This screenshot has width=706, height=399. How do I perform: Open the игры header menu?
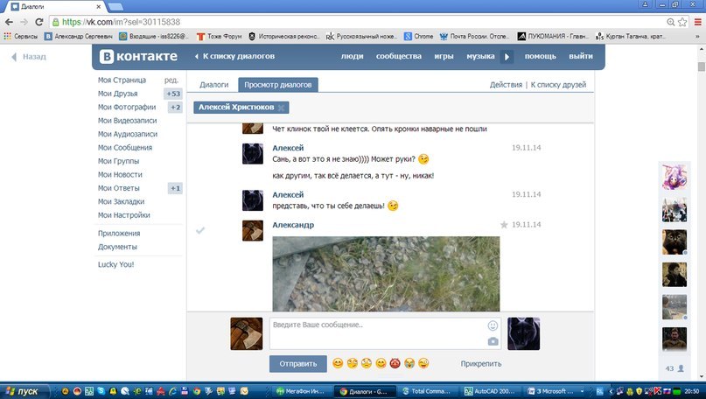444,56
